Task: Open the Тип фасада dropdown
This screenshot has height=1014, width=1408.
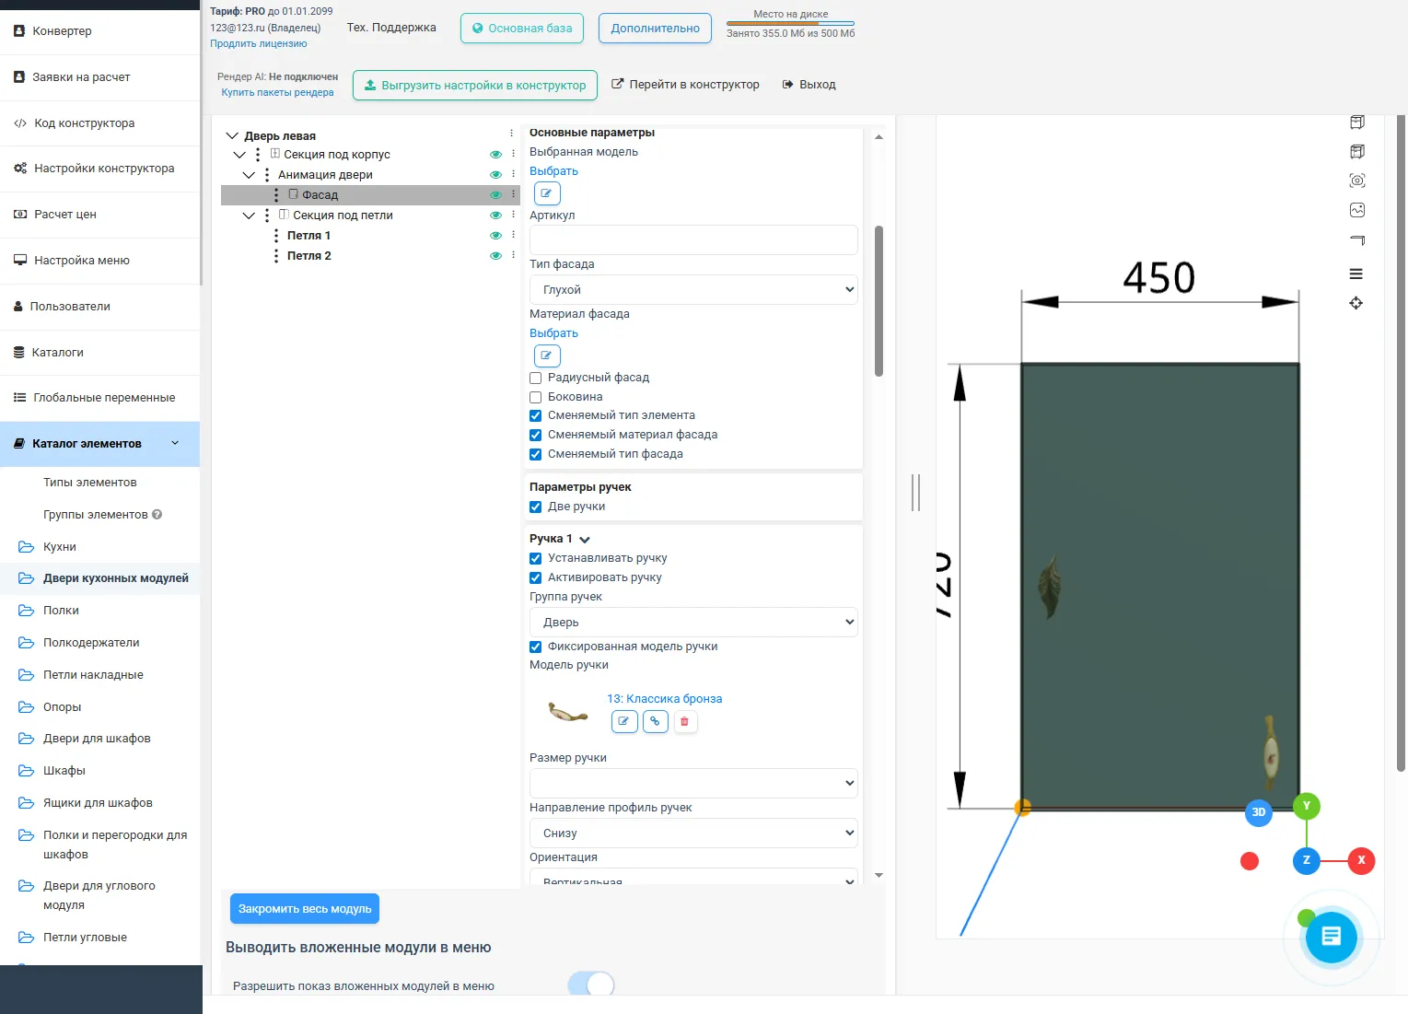Action: [x=693, y=289]
